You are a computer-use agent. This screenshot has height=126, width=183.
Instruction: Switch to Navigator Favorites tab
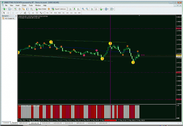click(x=14, y=122)
